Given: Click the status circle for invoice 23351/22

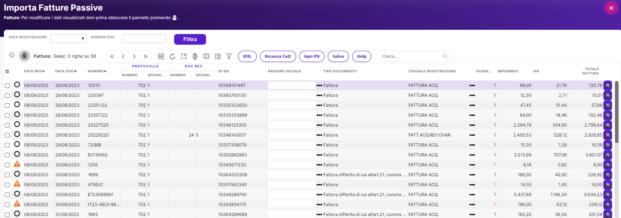Looking at the screenshot, I should (x=17, y=104).
